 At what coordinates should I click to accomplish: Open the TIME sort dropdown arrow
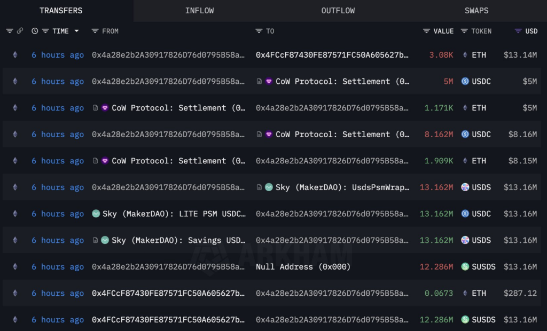pos(77,31)
